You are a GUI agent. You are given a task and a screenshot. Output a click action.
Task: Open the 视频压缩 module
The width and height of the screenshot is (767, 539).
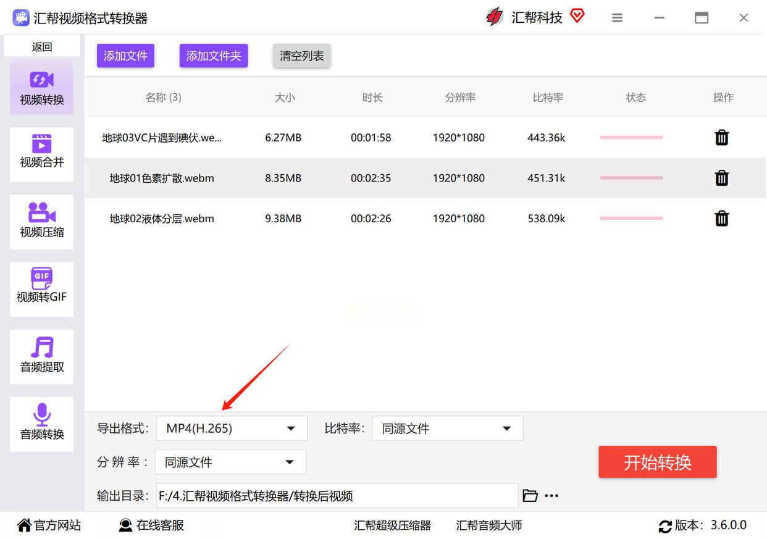pyautogui.click(x=41, y=222)
